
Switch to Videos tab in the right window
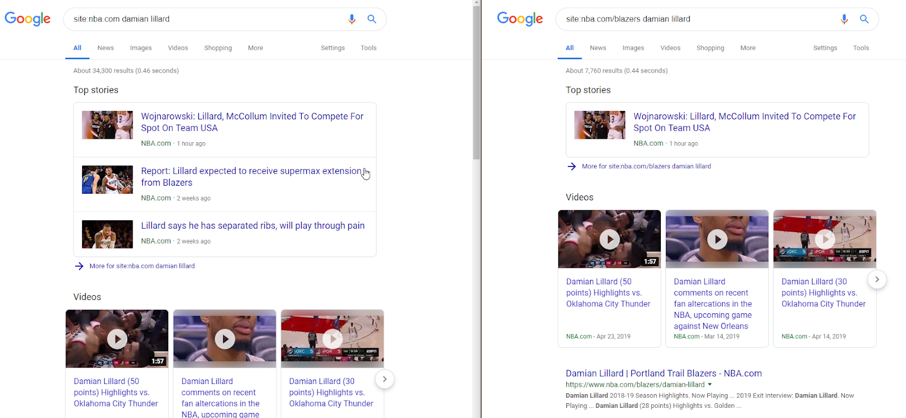coord(670,48)
